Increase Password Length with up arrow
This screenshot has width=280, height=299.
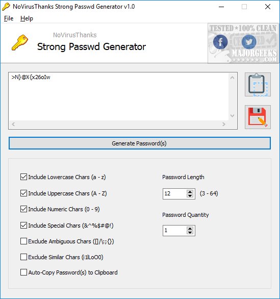tap(190, 192)
